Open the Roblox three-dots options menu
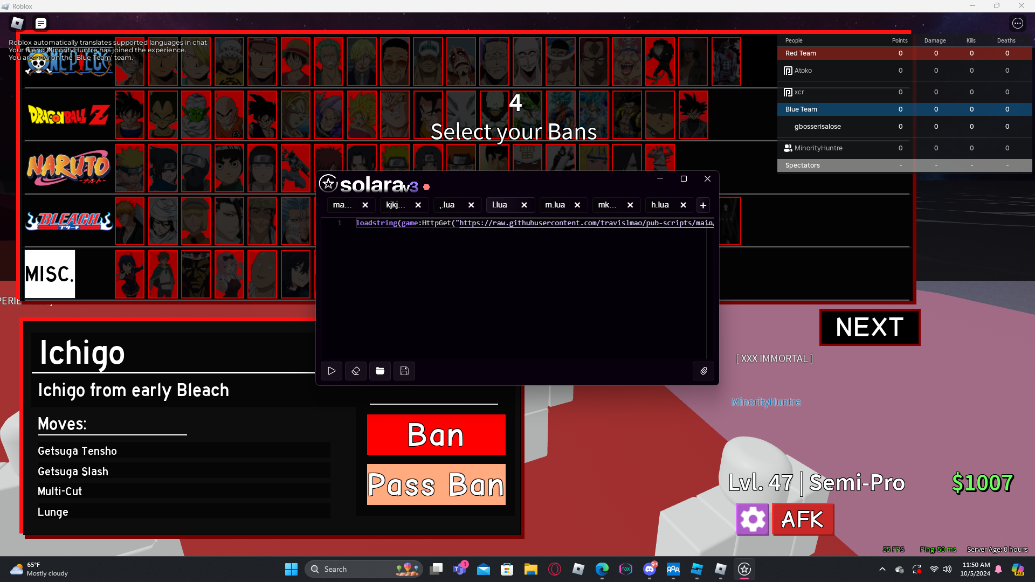Viewport: 1035px width, 582px height. (1017, 23)
